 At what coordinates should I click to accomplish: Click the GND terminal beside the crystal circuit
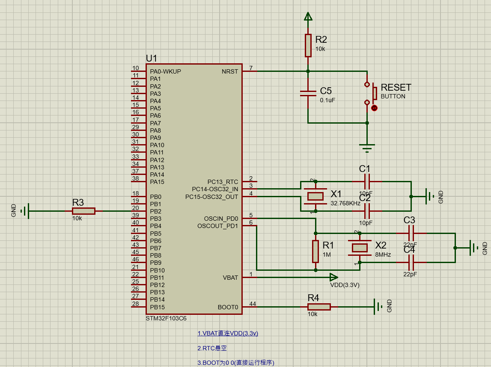click(429, 196)
